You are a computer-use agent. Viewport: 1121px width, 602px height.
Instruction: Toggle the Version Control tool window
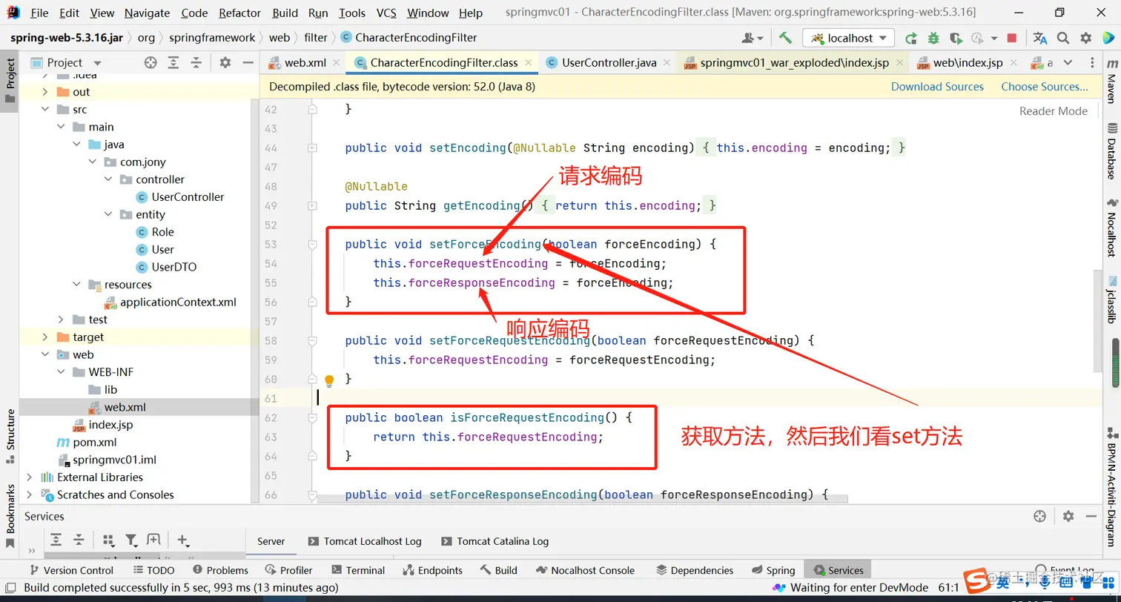(x=71, y=570)
